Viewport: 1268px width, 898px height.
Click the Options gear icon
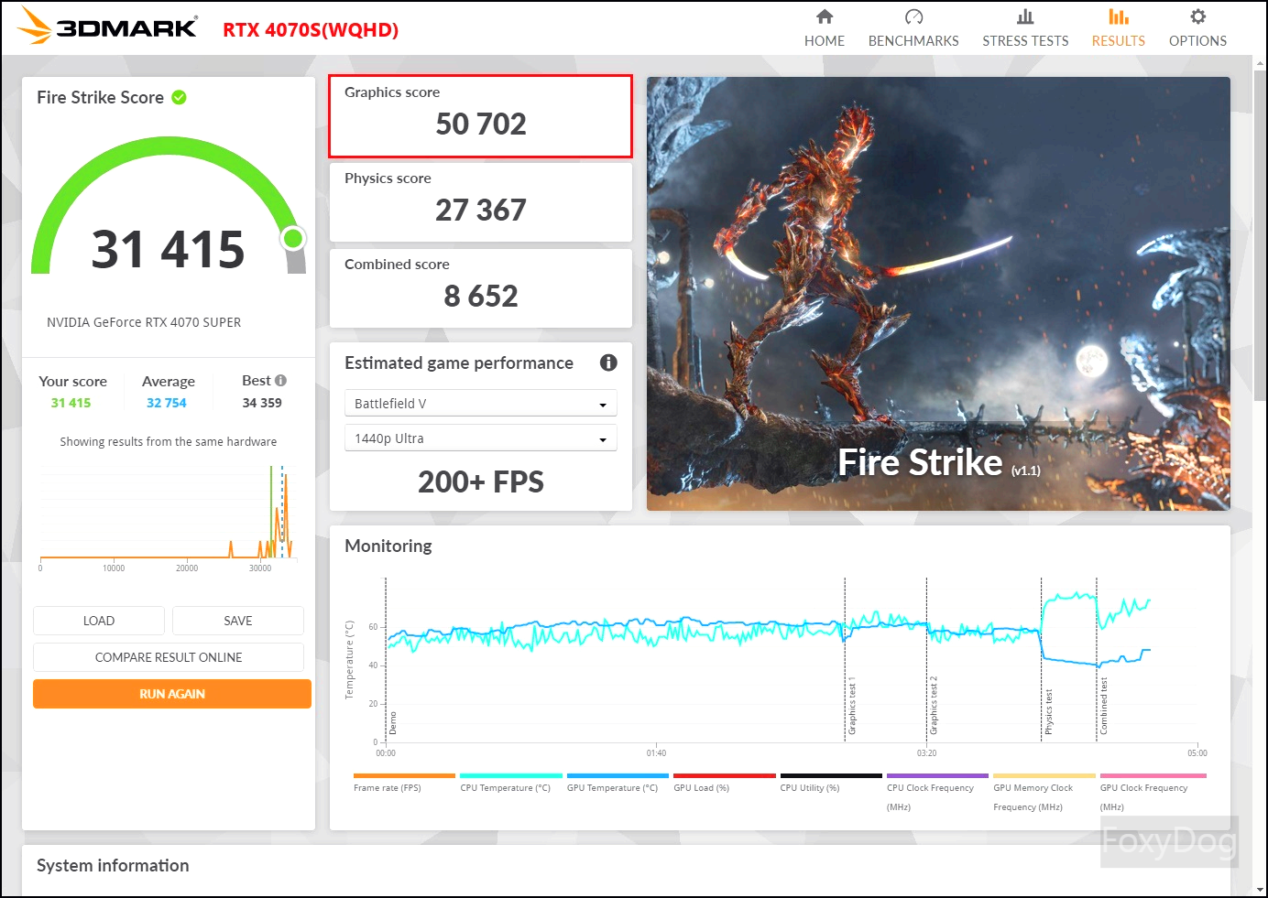tap(1197, 16)
